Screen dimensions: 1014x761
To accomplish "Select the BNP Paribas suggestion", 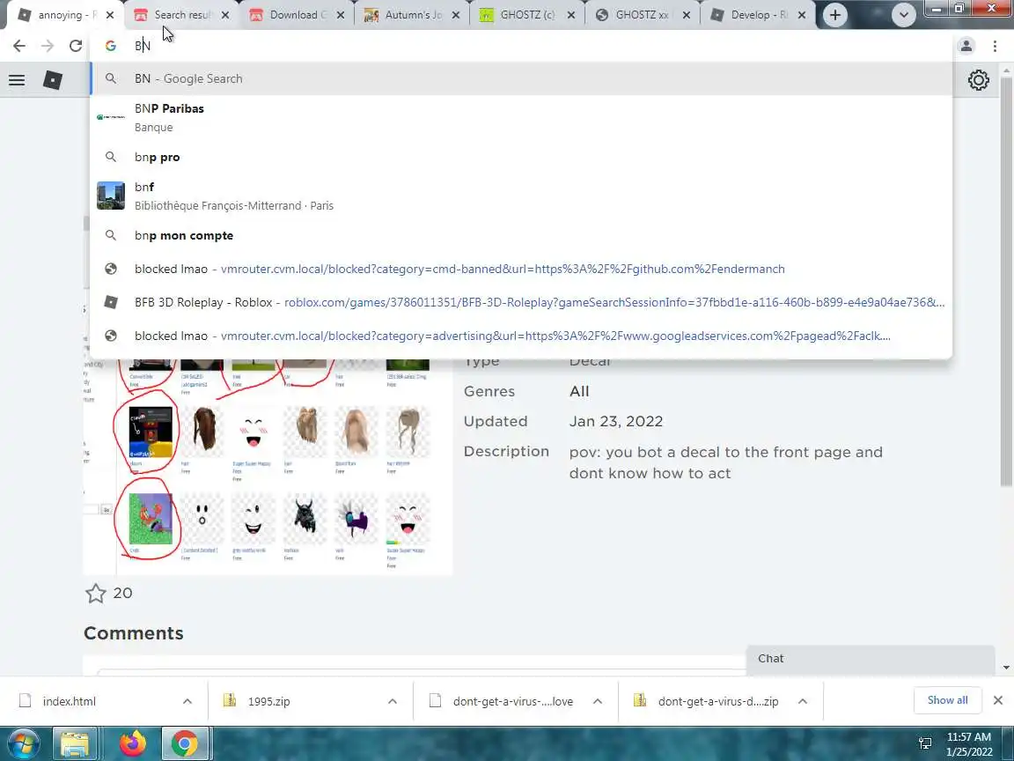I will [x=520, y=117].
